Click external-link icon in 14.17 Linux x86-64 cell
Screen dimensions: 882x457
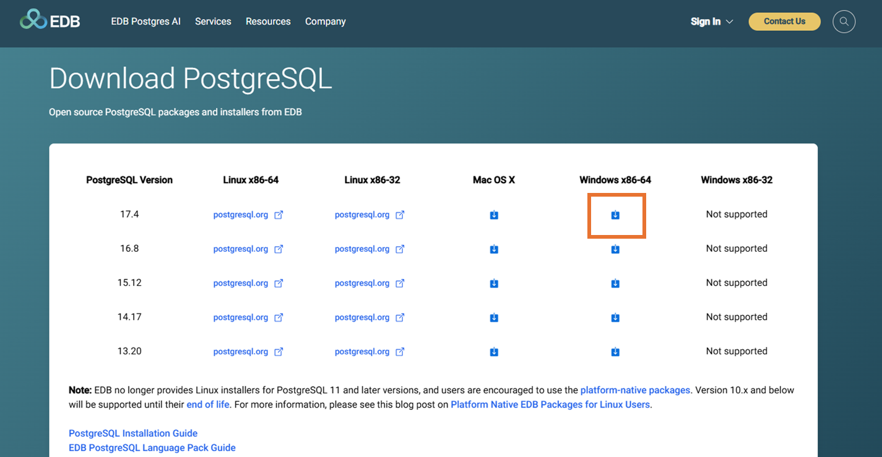pos(279,317)
